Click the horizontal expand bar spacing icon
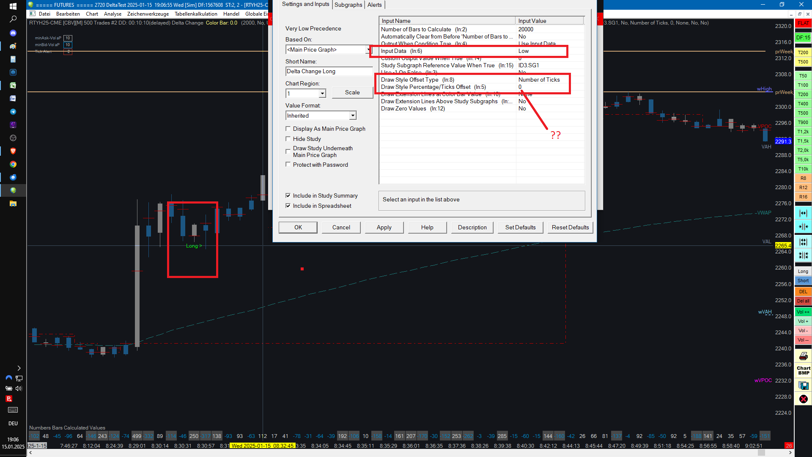Image resolution: width=812 pixels, height=457 pixels. tap(803, 213)
